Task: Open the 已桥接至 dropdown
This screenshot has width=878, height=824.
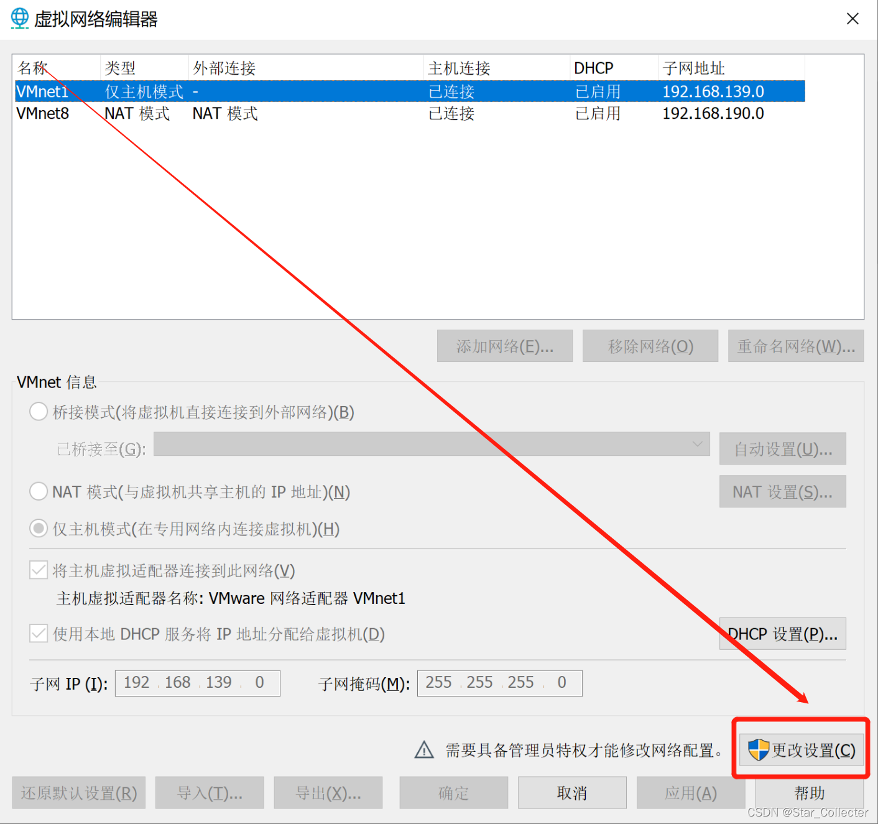Action: click(432, 444)
